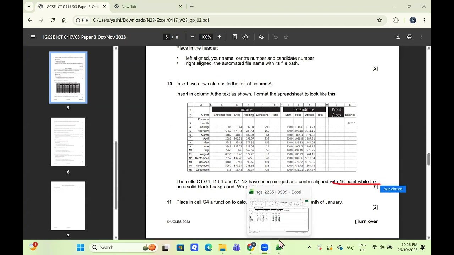Click scroll-up arrow of document scrollbar

(428, 48)
